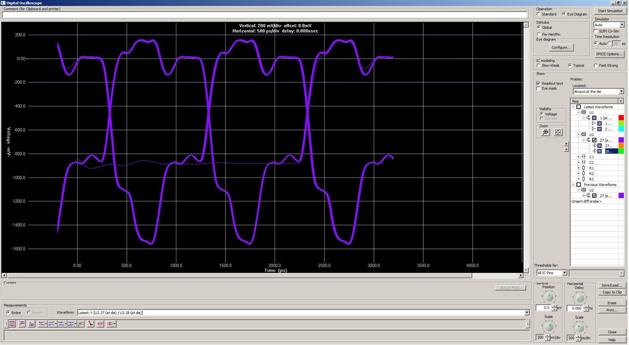Choose Per-Net/Pin stimulus option

point(538,34)
